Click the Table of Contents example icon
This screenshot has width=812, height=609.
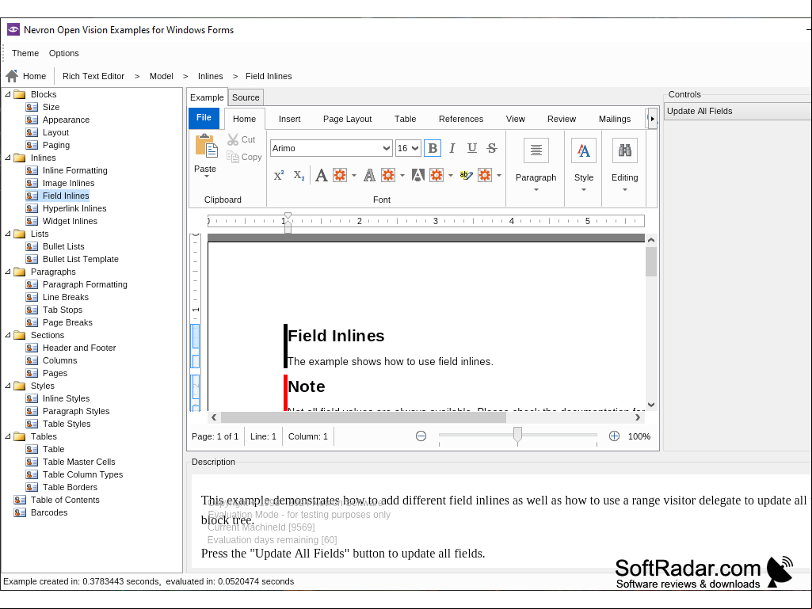pos(20,500)
